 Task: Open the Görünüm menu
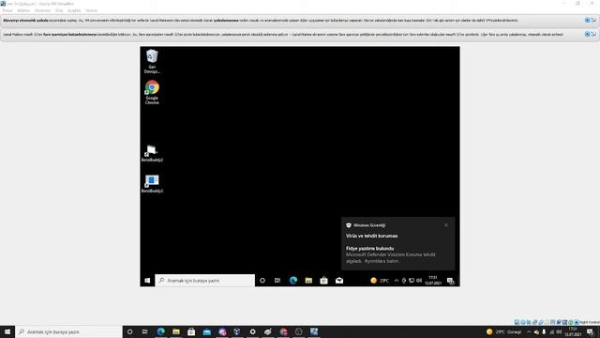click(42, 10)
